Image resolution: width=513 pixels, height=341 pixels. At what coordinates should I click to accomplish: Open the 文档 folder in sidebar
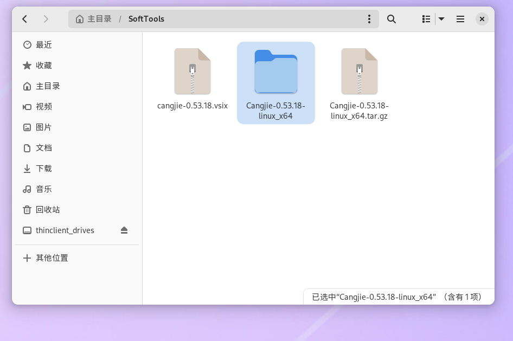pyautogui.click(x=77, y=148)
